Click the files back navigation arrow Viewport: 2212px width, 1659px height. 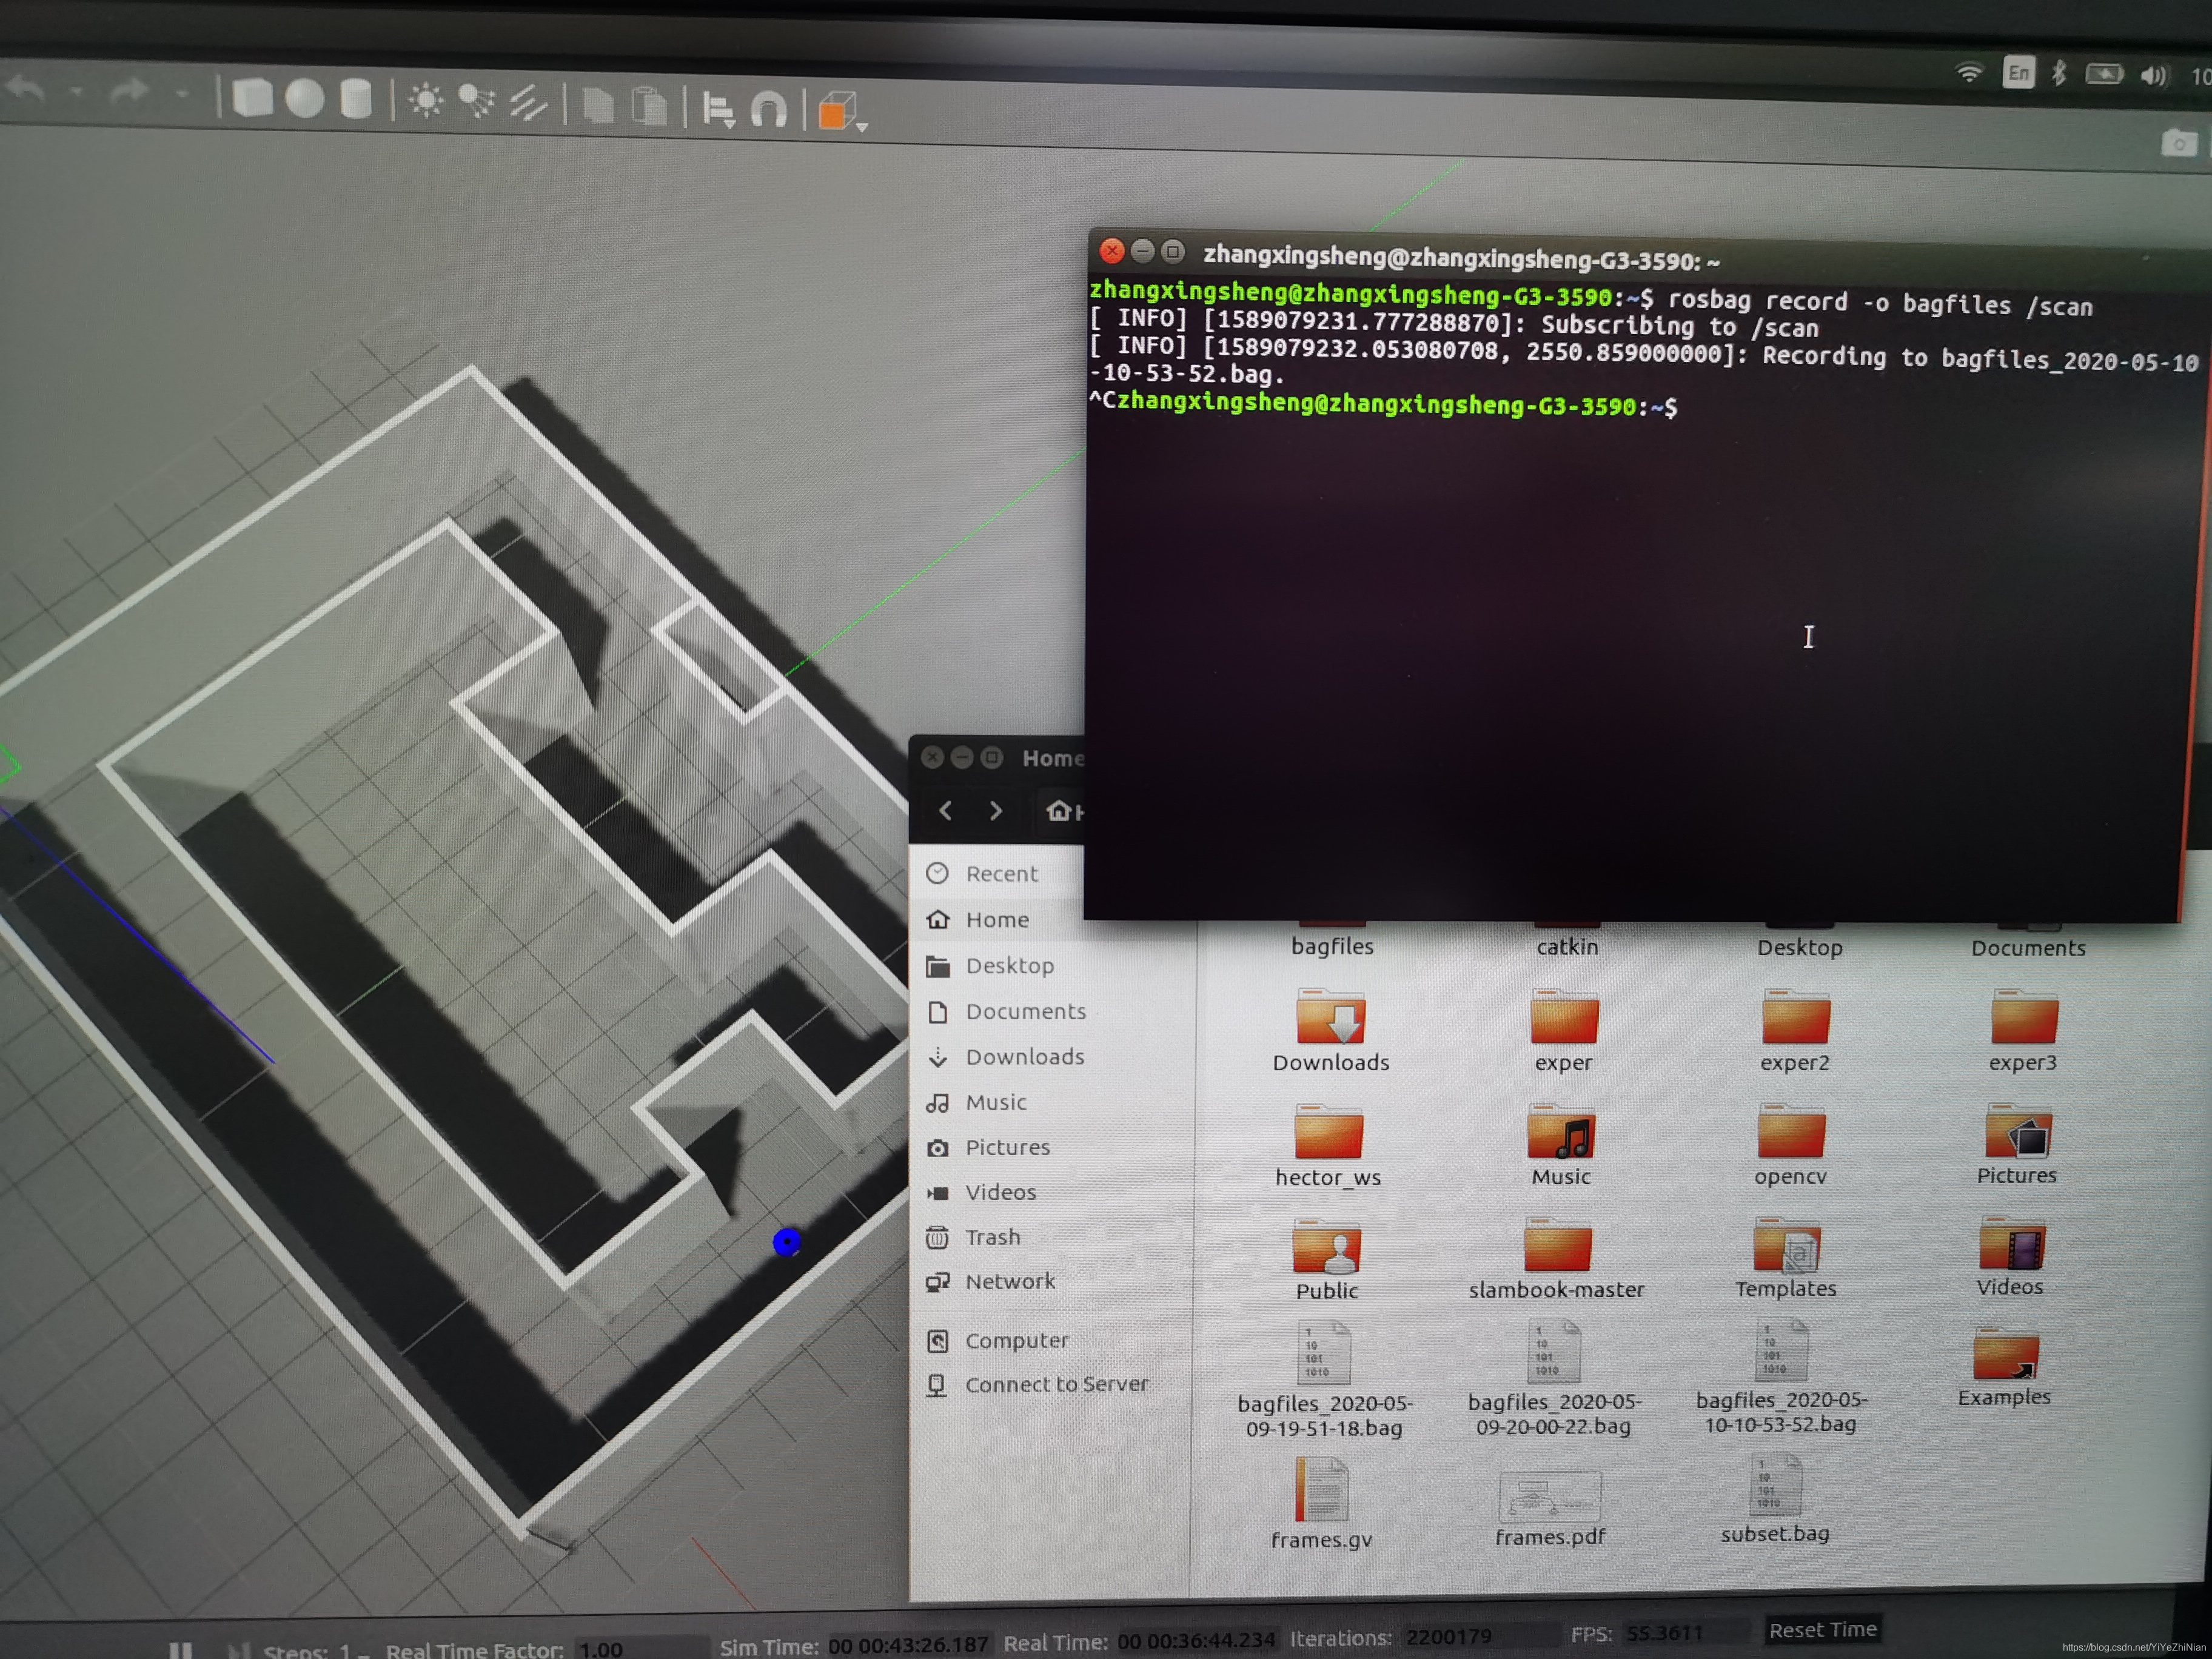(945, 811)
